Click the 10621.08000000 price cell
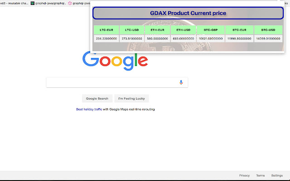This screenshot has width=290, height=181. pos(210,38)
